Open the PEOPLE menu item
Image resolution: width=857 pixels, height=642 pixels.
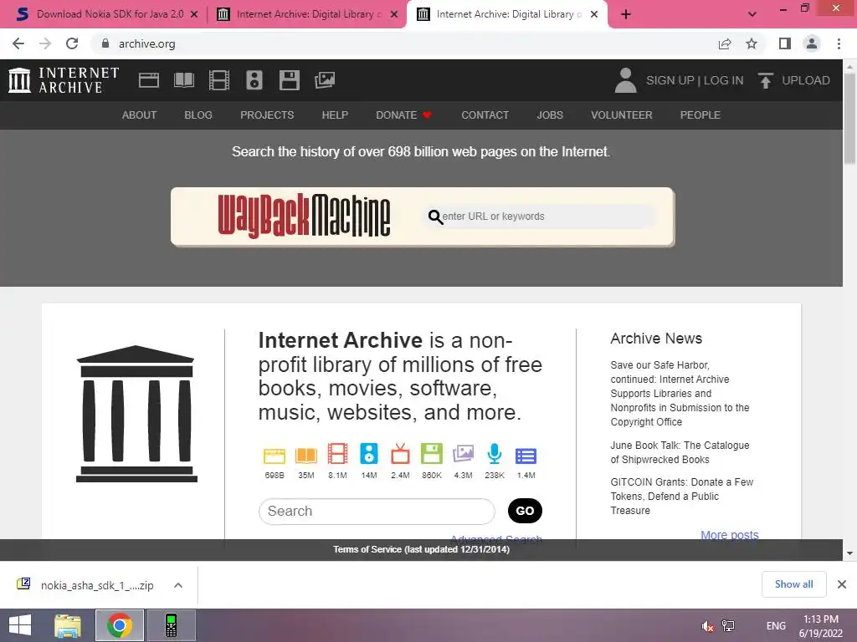point(700,115)
